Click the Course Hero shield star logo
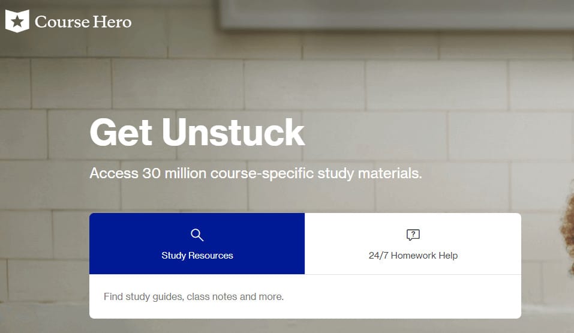This screenshot has height=333, width=574. coord(17,22)
